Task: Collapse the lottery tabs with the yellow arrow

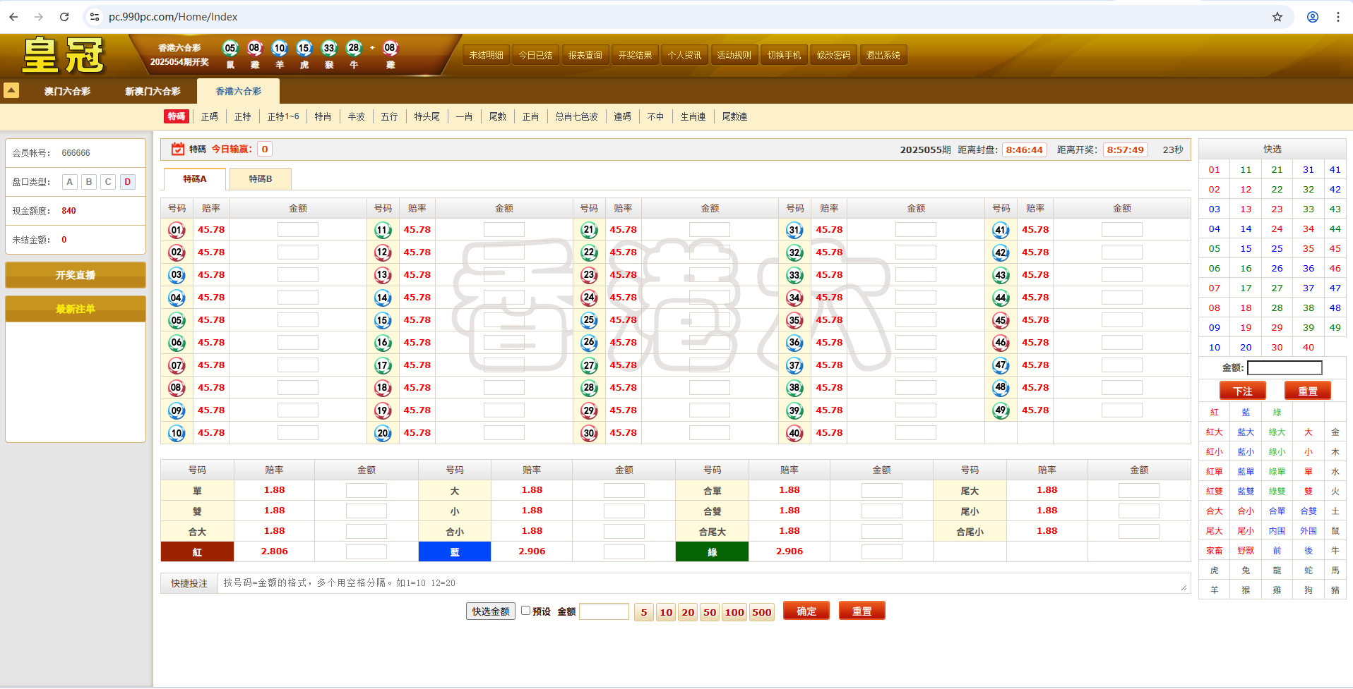Action: 11,90
